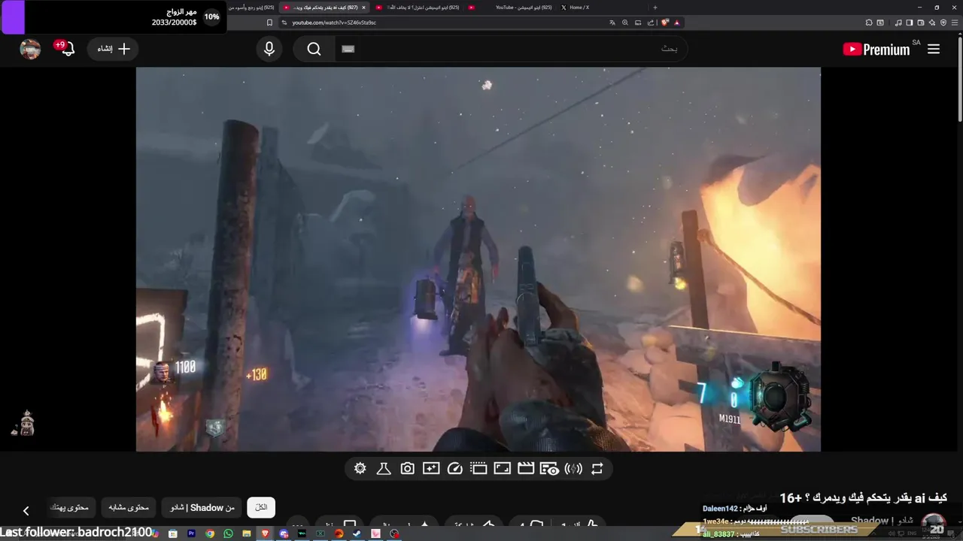This screenshot has width=963, height=541.
Task: Click the chips previous arrow
Action: click(26, 511)
